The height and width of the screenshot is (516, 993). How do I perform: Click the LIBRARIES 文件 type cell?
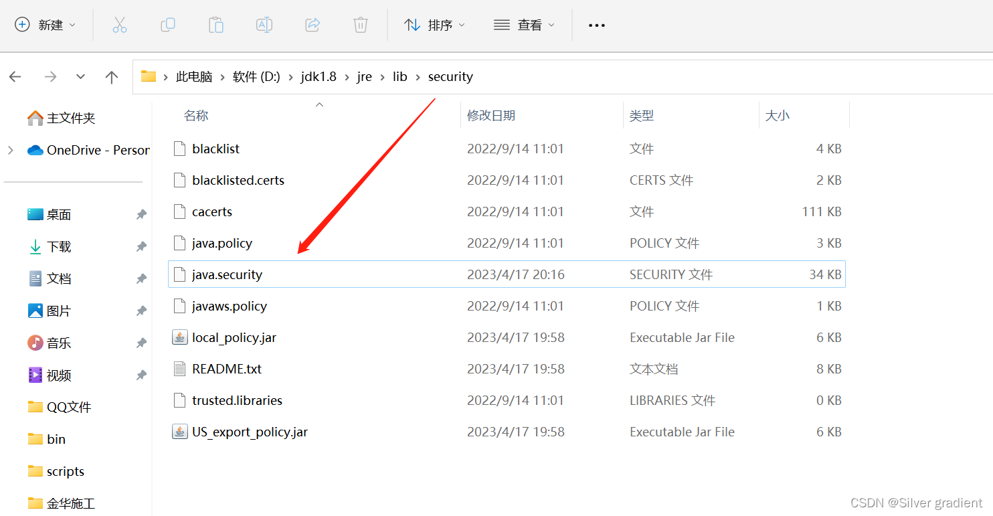pos(672,400)
